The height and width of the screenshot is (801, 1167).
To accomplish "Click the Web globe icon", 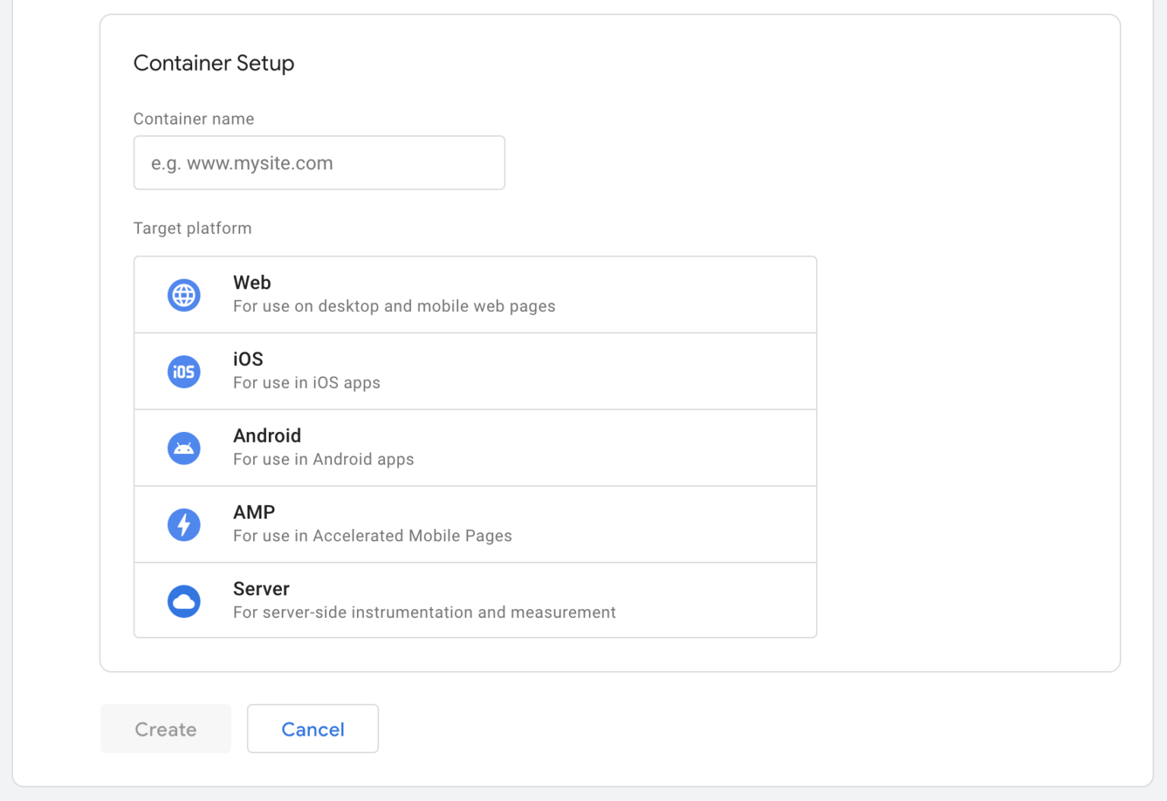I will coord(183,295).
